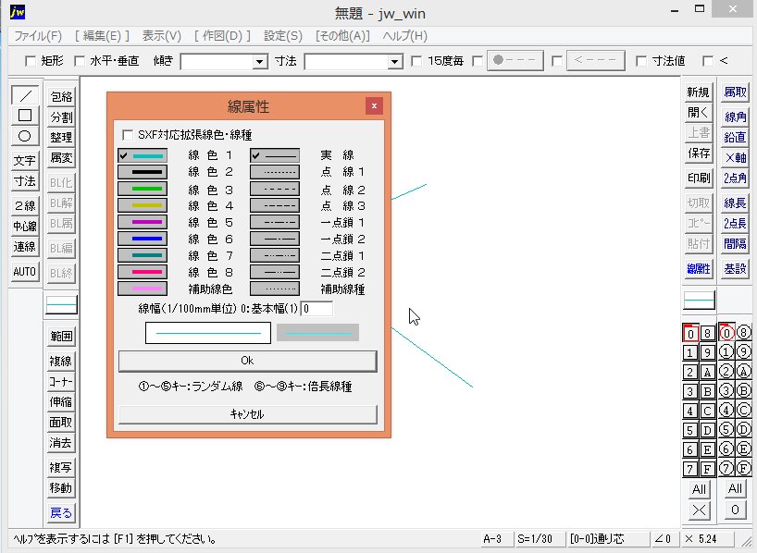Screen dimensions: 757x553
Task: Toggle the 15度毎 checkbox
Action: tap(416, 61)
